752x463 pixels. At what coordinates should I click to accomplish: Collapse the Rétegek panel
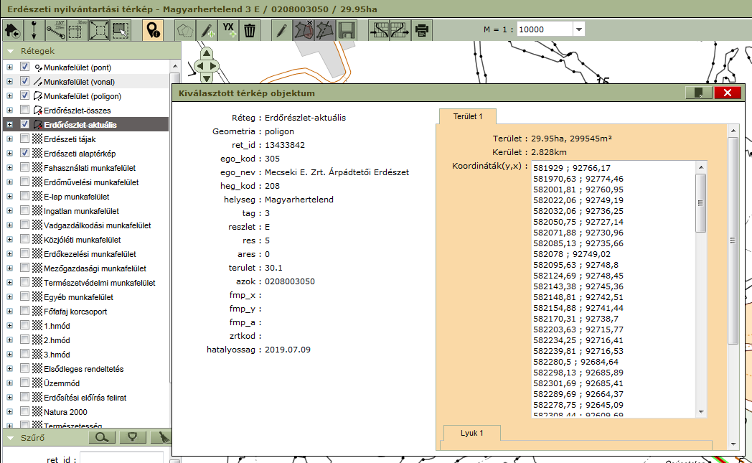point(10,51)
